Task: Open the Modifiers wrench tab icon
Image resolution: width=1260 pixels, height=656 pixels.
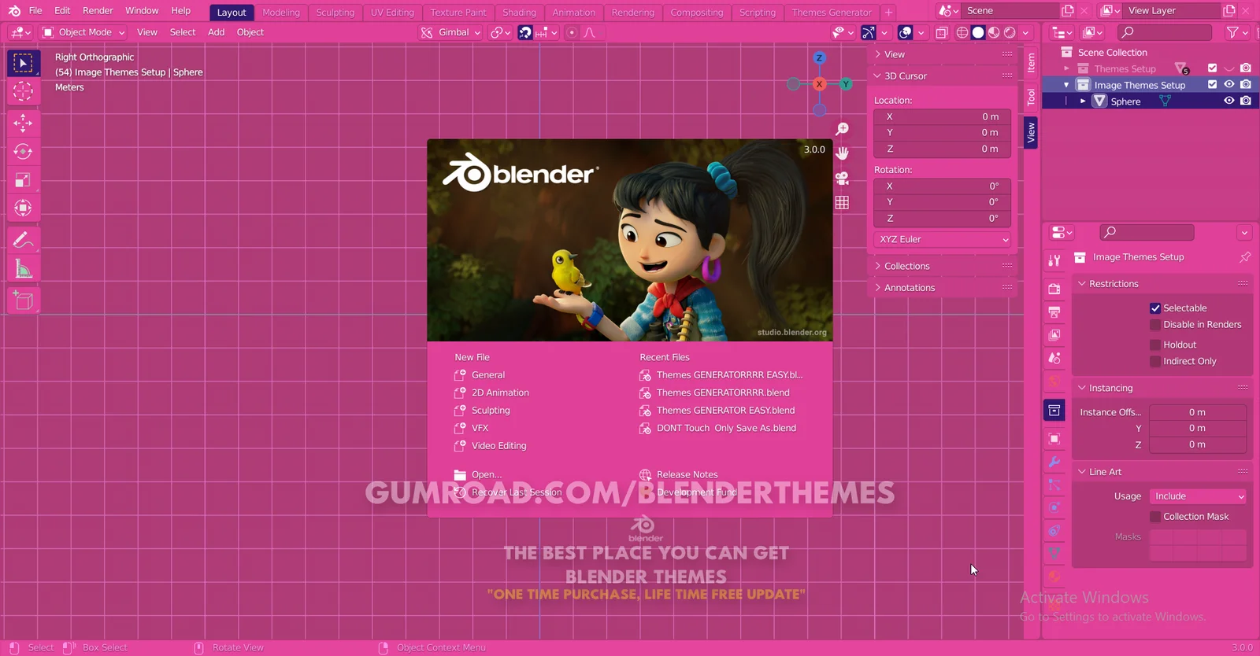Action: click(1054, 462)
